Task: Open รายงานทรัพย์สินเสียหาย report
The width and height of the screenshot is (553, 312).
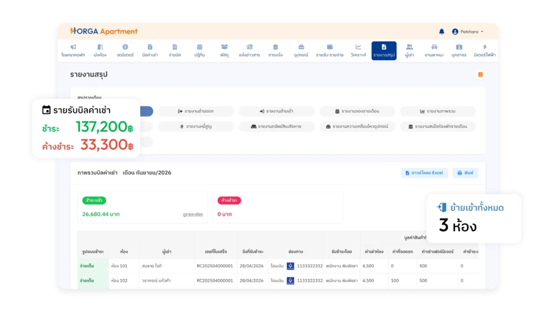Action: point(276,126)
